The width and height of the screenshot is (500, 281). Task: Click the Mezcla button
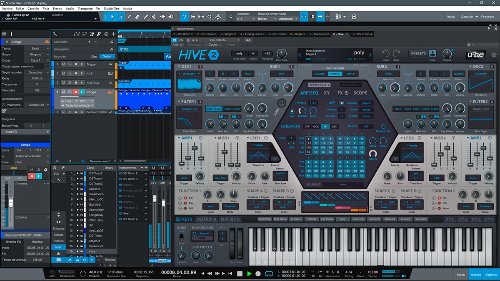click(475, 275)
